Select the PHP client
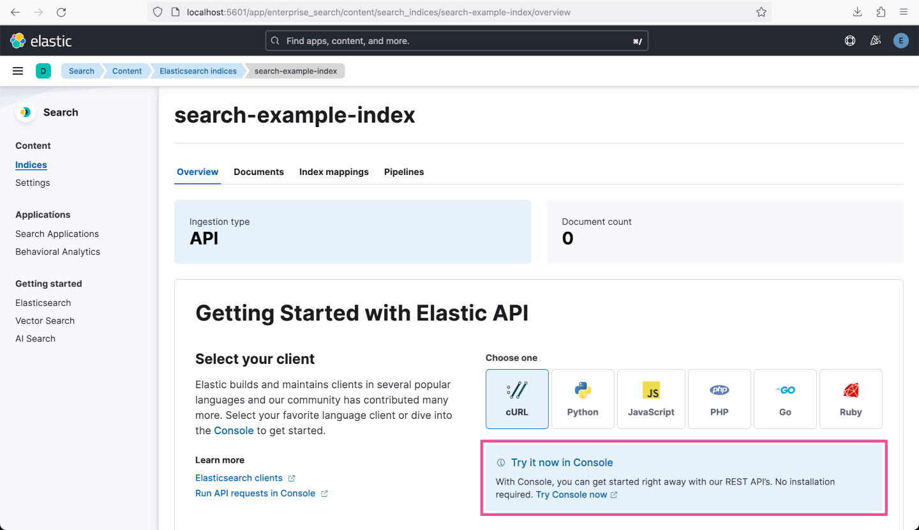Viewport: 919px width, 530px height. point(719,399)
